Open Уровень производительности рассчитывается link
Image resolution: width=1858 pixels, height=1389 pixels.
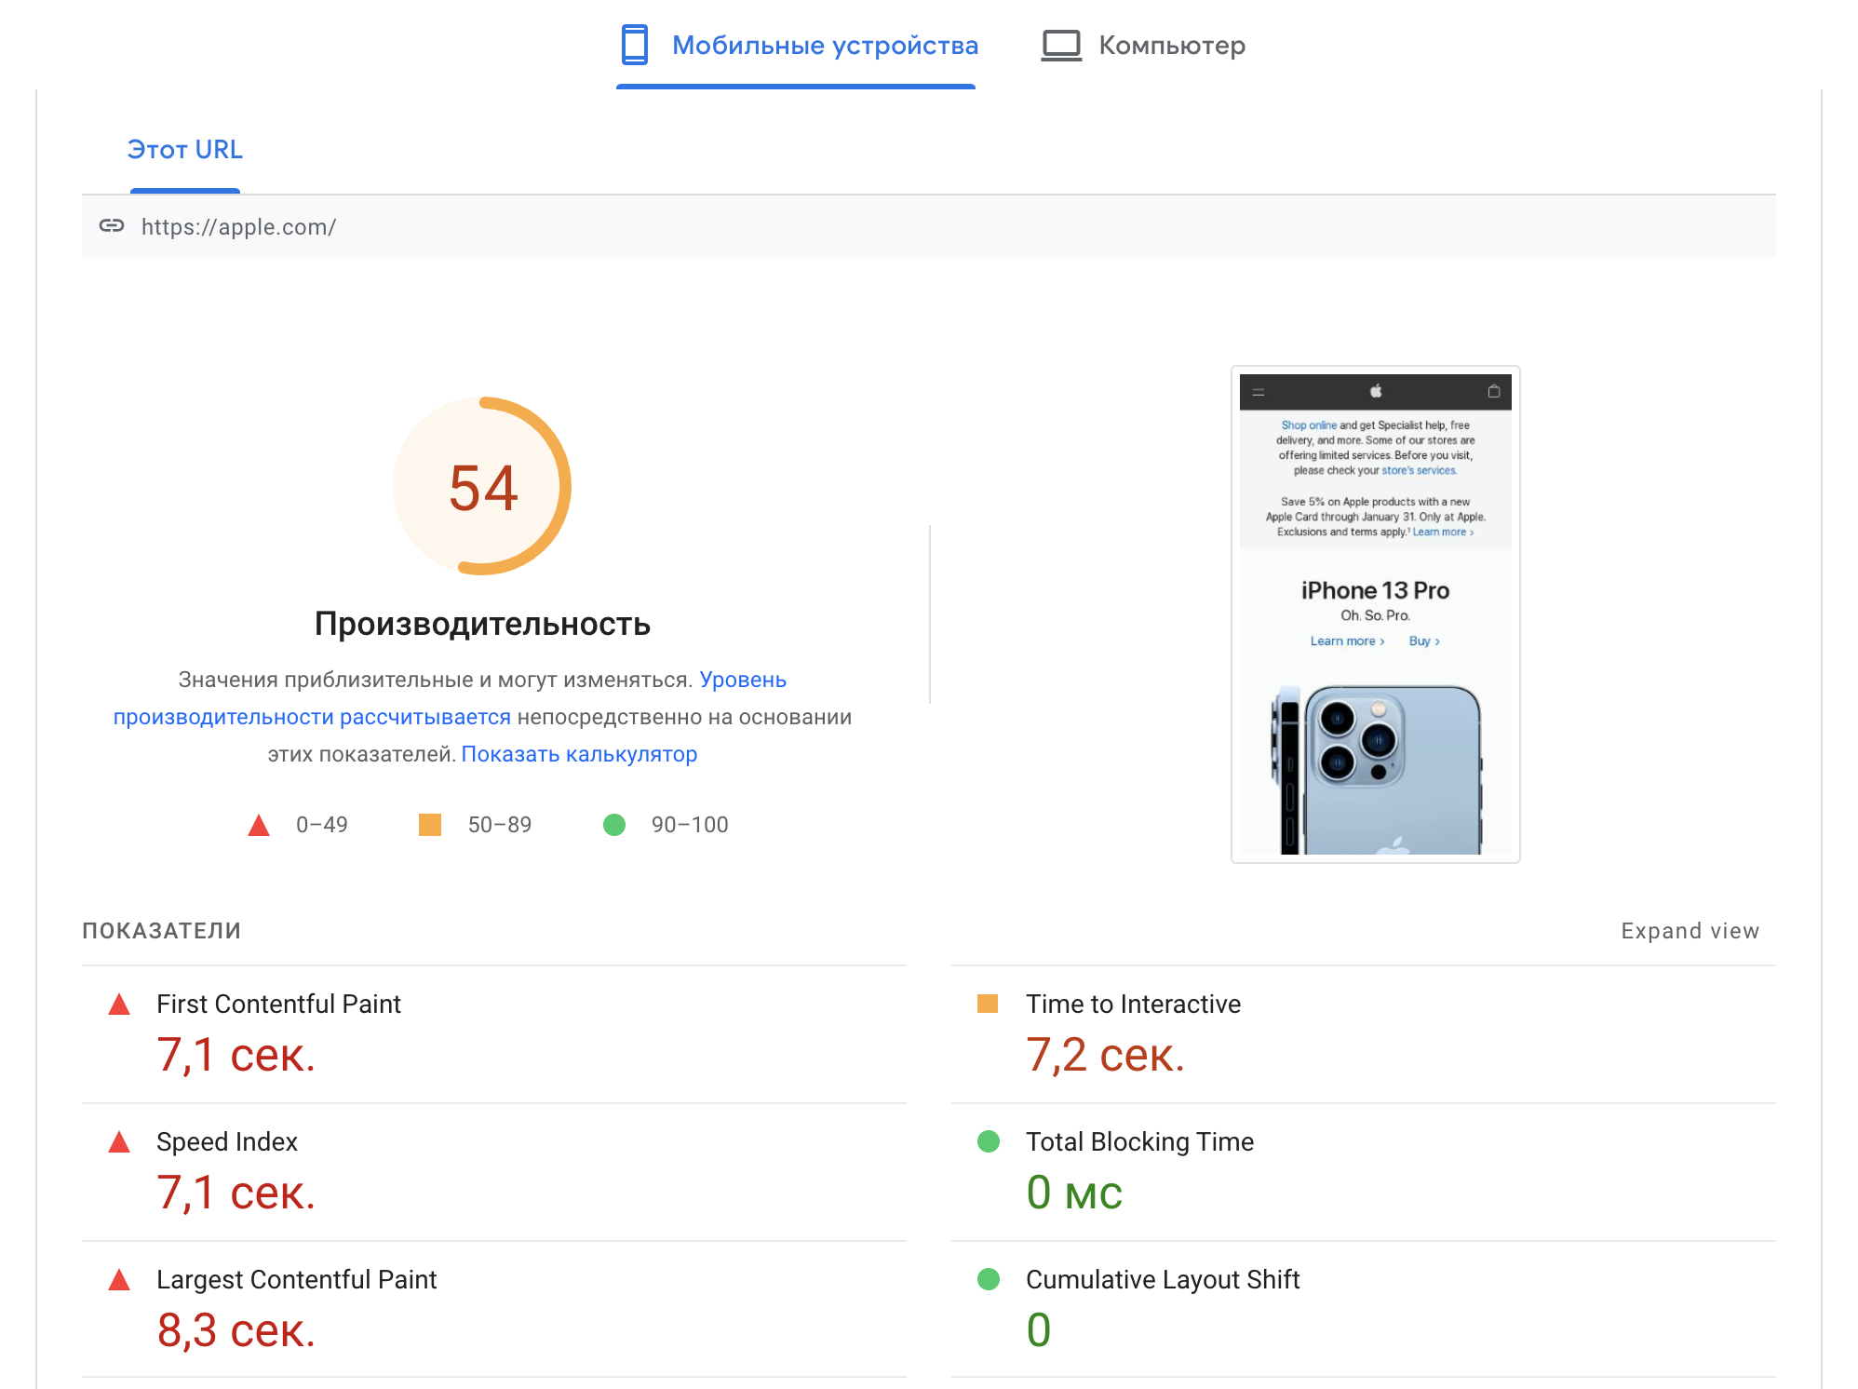point(312,717)
